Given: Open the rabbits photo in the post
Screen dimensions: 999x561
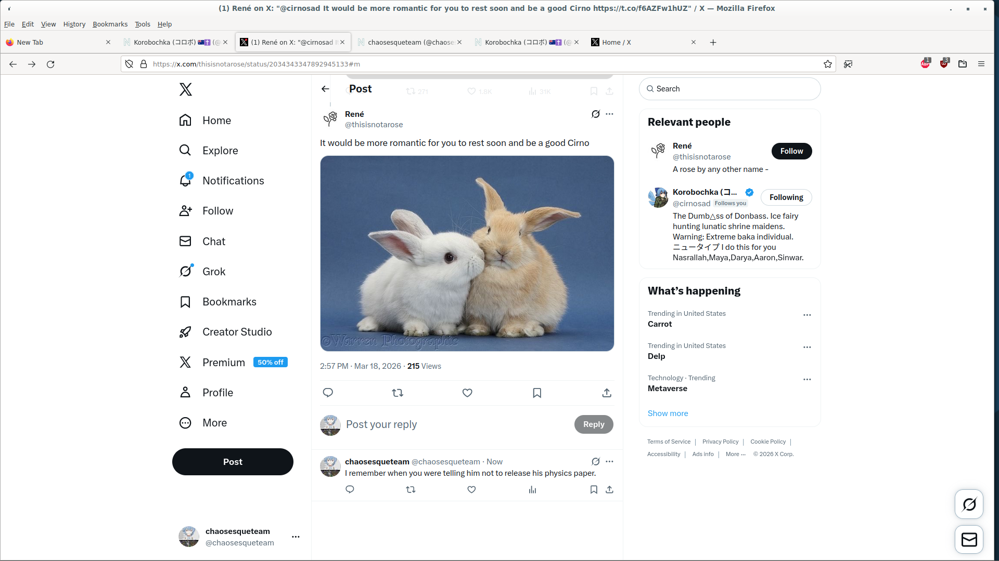Looking at the screenshot, I should (x=467, y=253).
